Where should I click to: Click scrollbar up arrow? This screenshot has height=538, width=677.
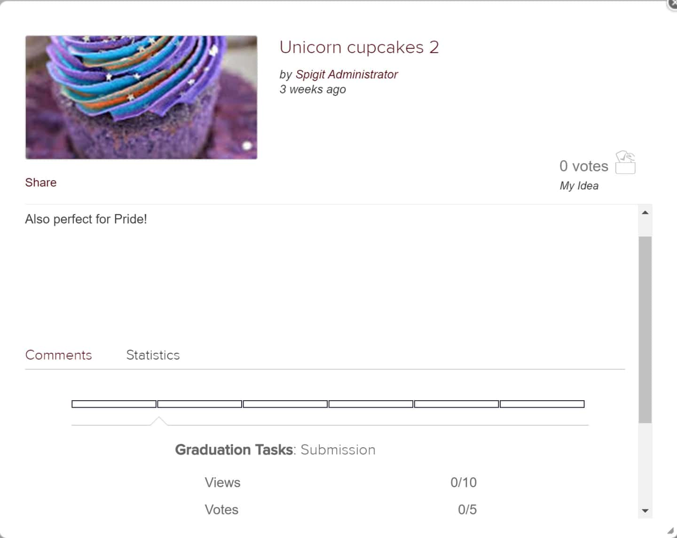[x=645, y=213]
